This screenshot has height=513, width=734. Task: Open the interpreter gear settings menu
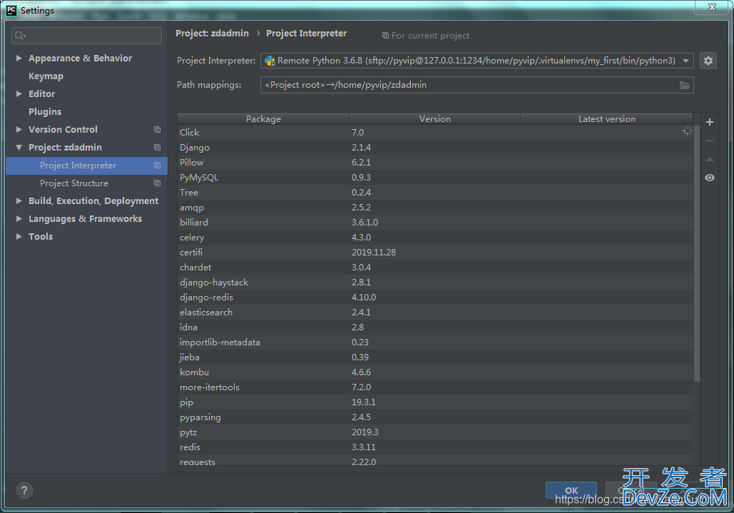(708, 61)
